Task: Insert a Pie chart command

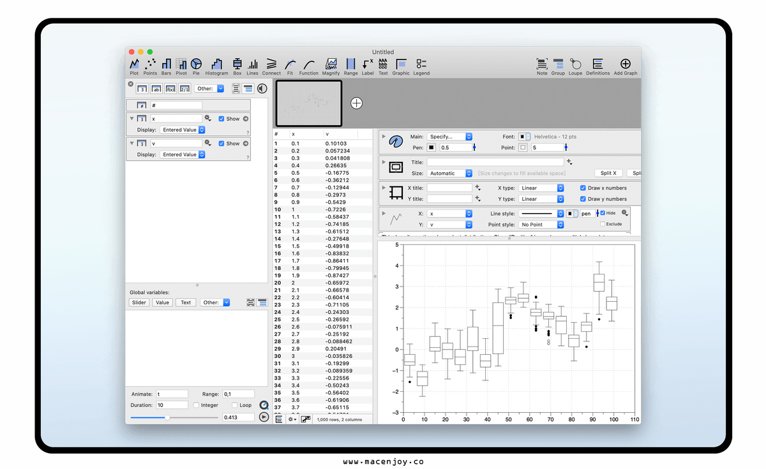Action: 196,66
